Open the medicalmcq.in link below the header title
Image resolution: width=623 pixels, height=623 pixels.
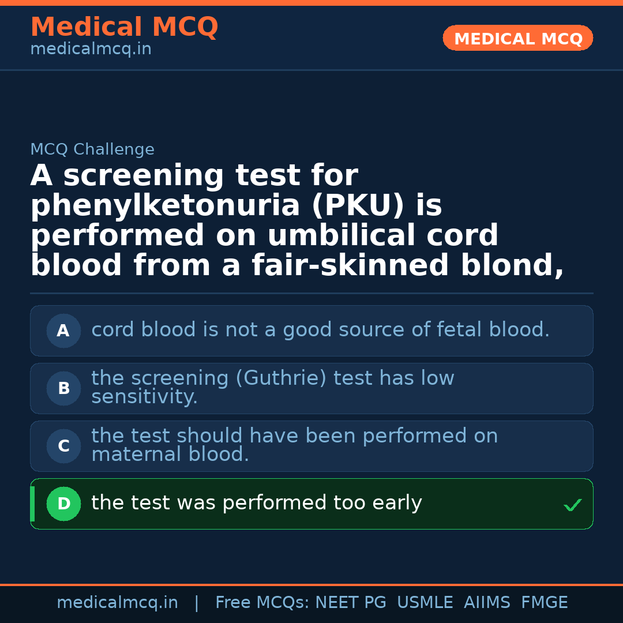point(91,50)
